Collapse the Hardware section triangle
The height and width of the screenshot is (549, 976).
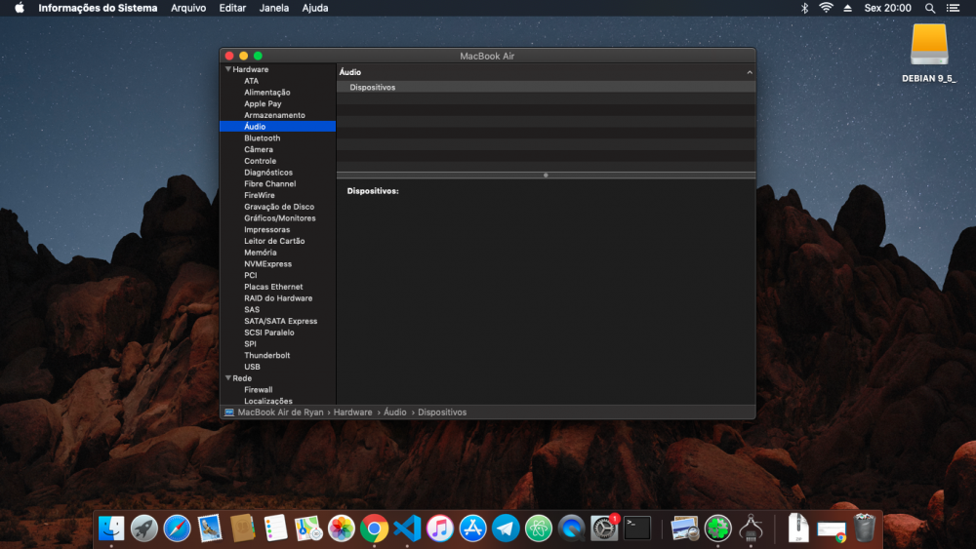pos(227,69)
